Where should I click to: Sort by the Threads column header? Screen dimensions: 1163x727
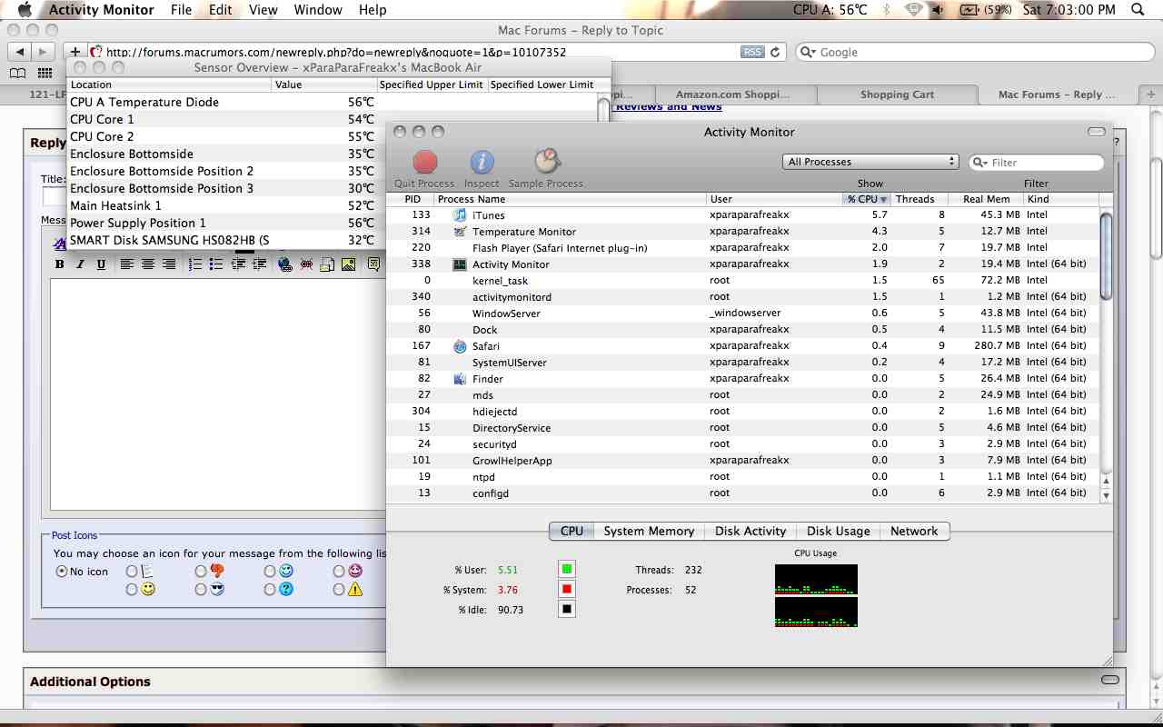click(919, 199)
